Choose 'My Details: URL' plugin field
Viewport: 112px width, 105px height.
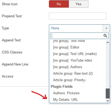click(78, 100)
